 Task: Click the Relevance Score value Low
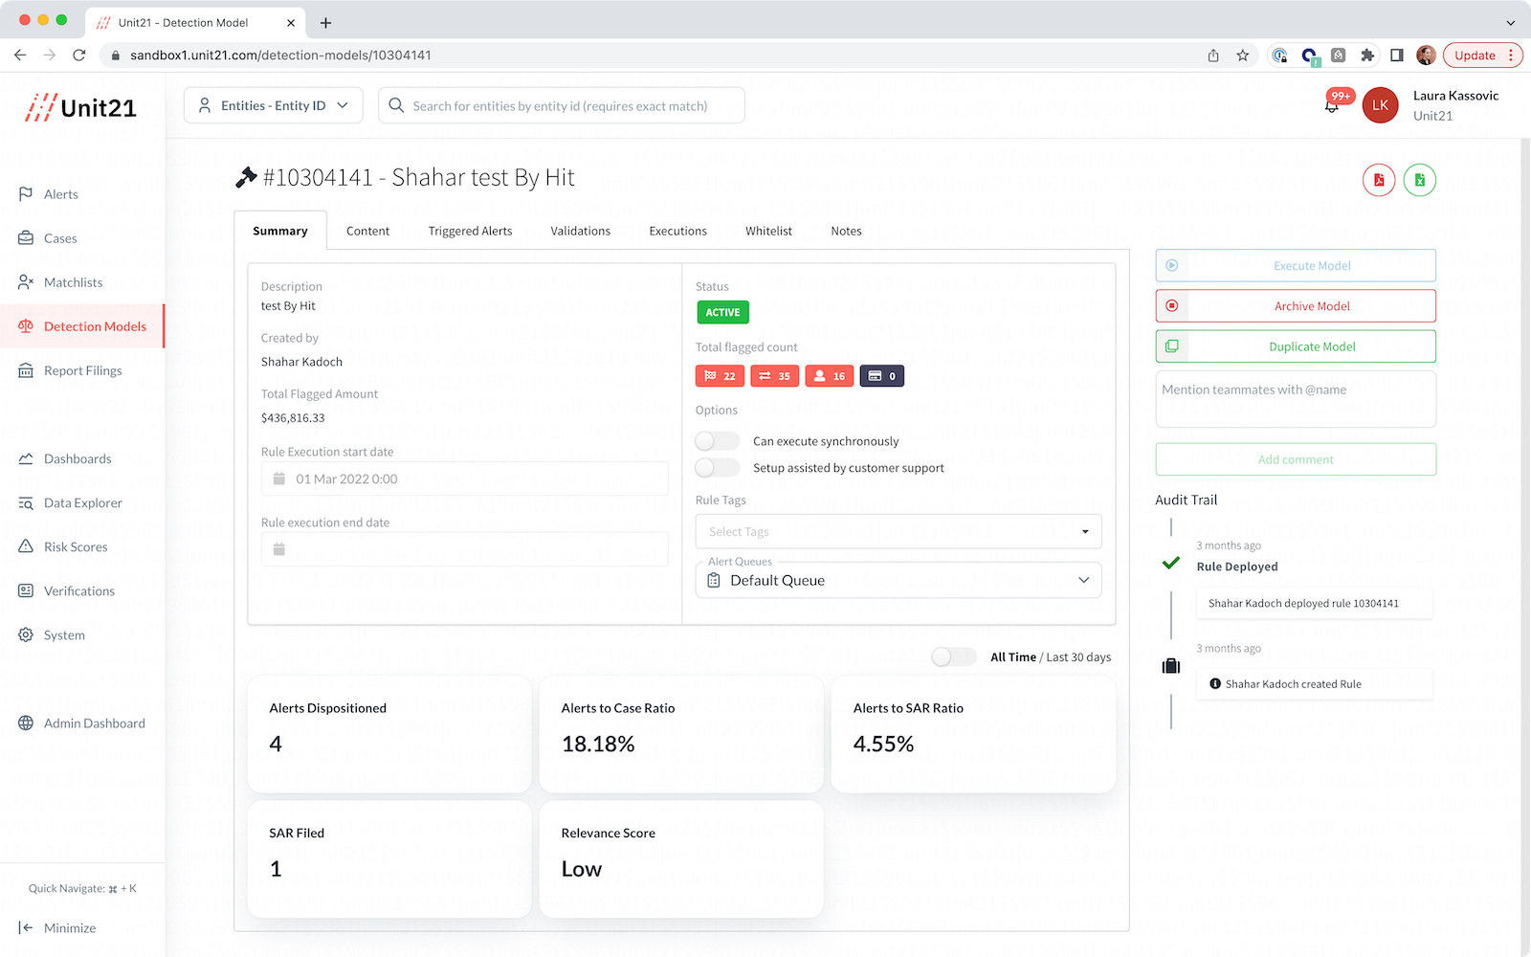click(x=582, y=870)
